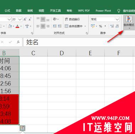The image size is (135, 134).
Task: Click the increase indent icon
Action: pyautogui.click(x=59, y=26)
